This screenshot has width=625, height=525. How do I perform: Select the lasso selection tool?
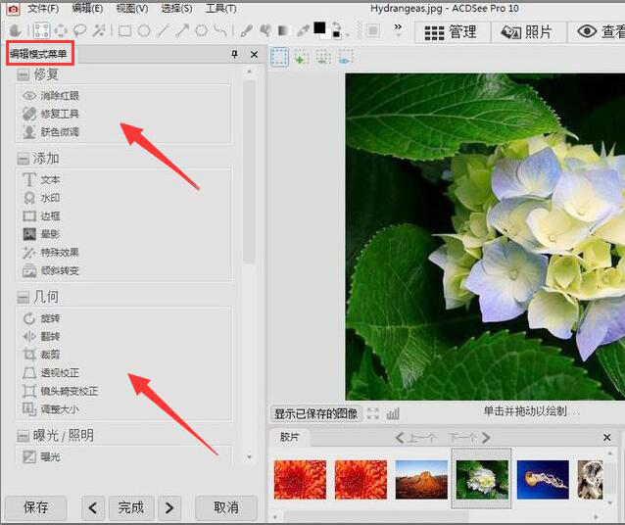click(x=80, y=30)
